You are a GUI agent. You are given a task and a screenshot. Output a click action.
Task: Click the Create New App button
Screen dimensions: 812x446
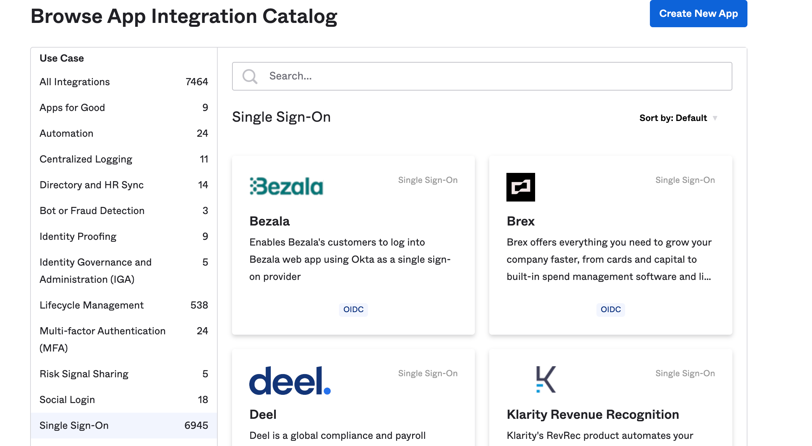[x=698, y=14]
